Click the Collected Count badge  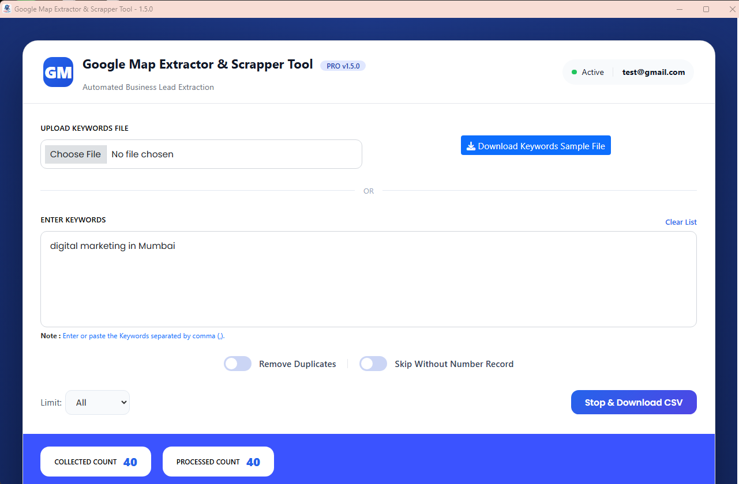[96, 462]
